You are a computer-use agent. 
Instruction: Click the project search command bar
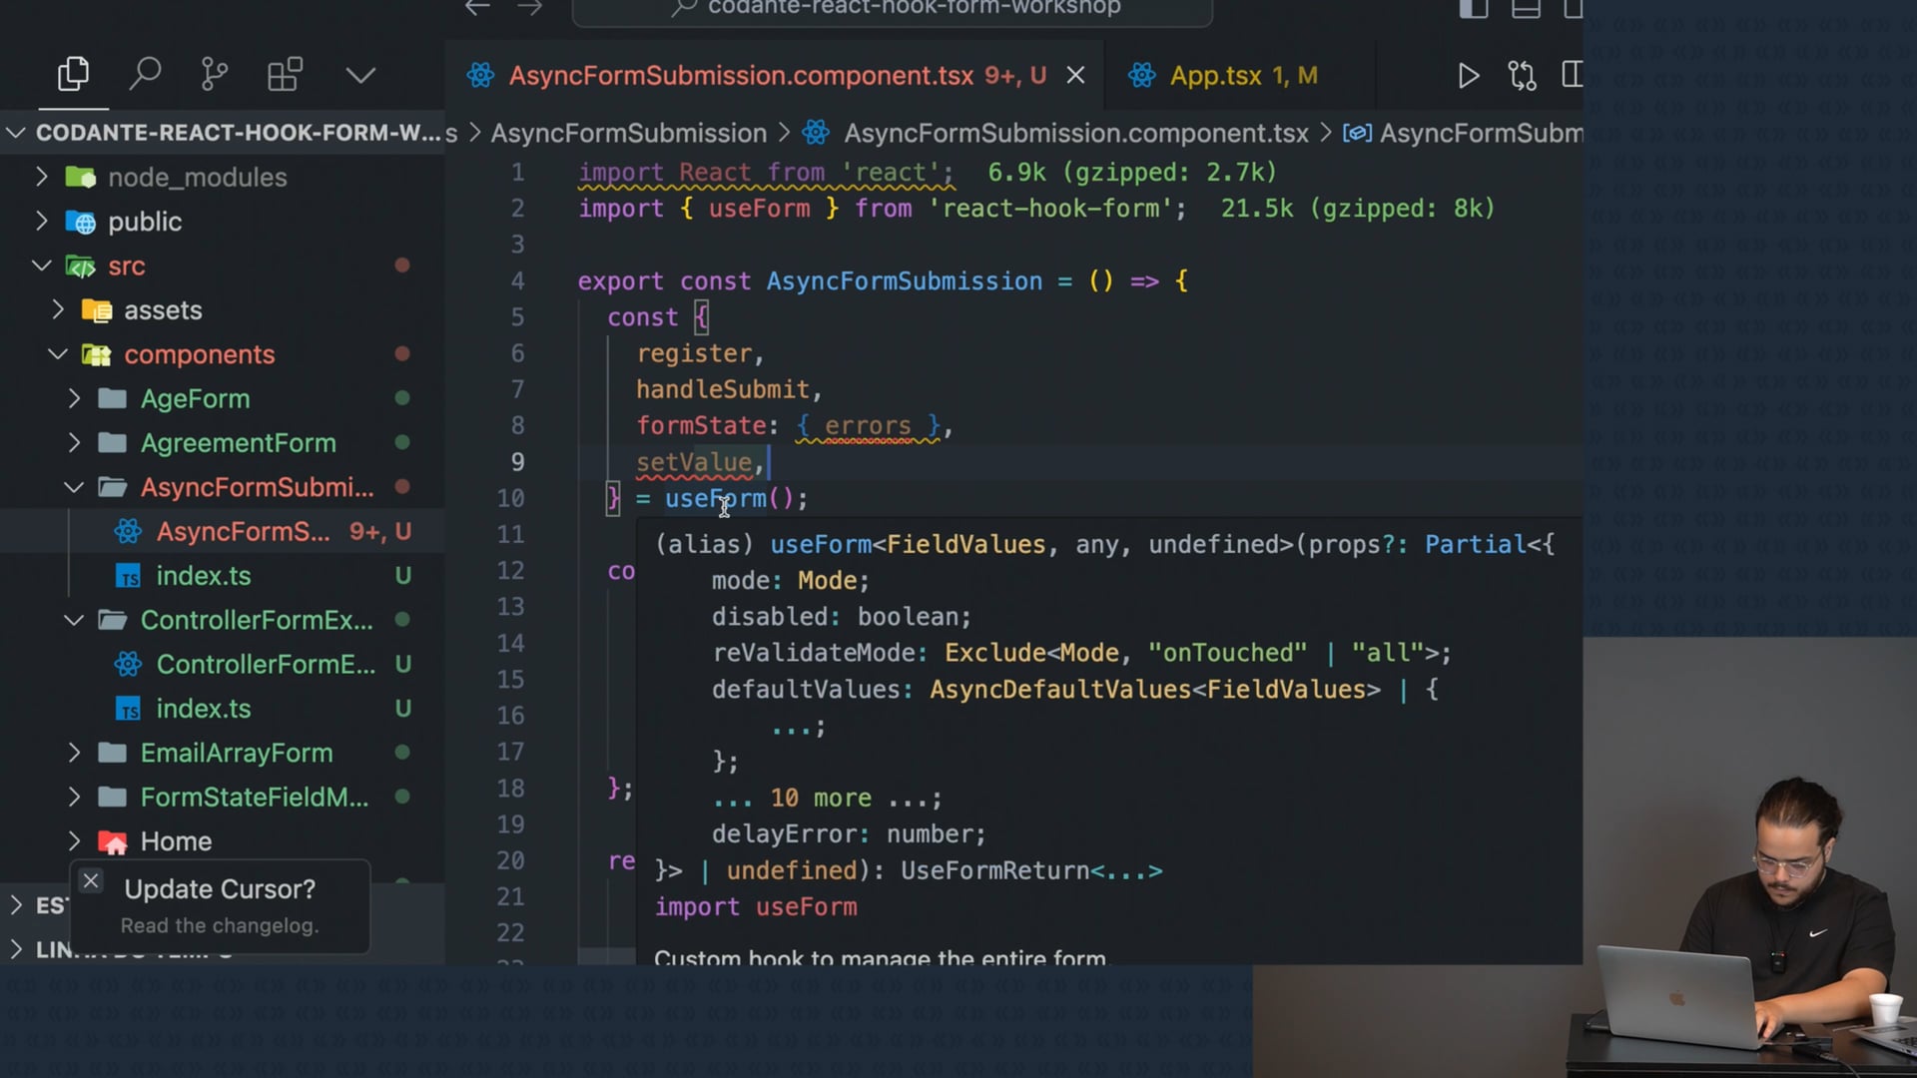click(x=893, y=10)
